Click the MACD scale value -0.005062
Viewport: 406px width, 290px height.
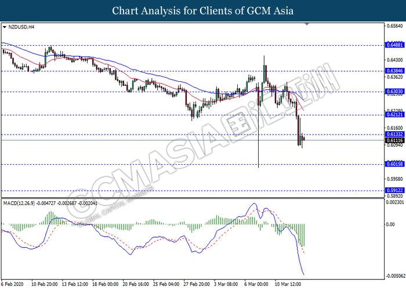click(396, 275)
